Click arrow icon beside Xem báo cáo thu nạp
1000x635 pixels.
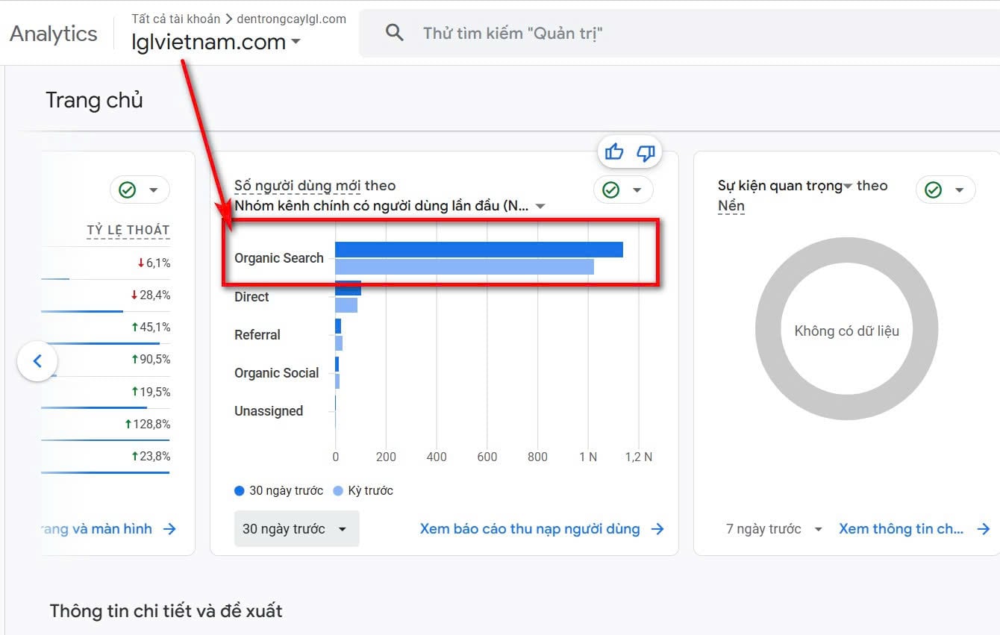pos(657,529)
